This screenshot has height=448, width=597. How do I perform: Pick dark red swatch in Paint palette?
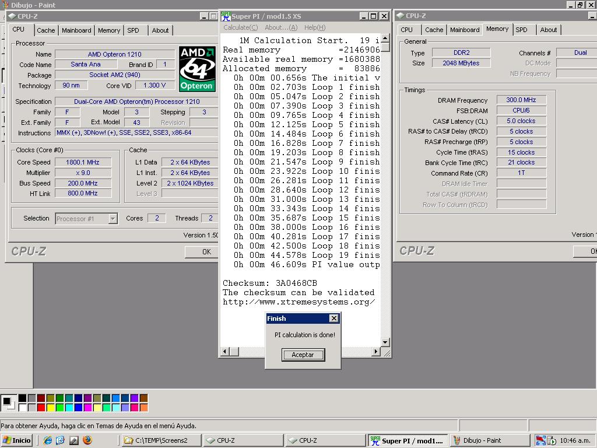41,398
